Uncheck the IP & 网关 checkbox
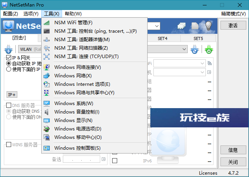The width and height of the screenshot is (249, 177). tap(8, 58)
